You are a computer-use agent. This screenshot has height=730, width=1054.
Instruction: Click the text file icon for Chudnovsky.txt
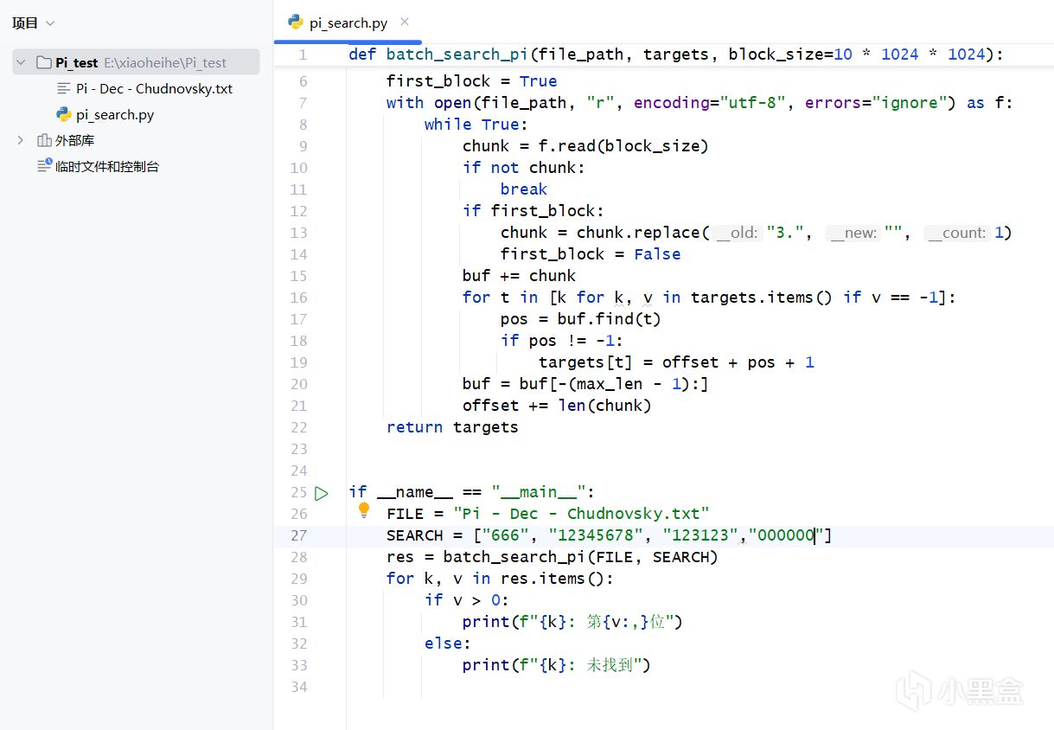(x=63, y=88)
